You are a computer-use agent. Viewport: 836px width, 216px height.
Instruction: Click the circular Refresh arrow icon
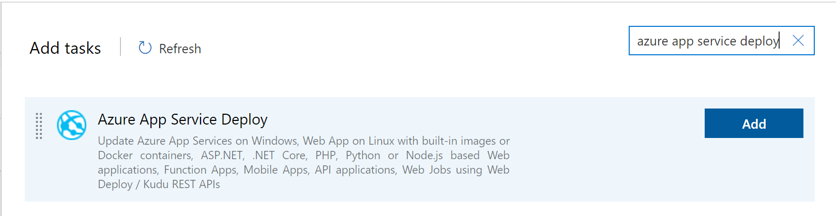tap(145, 48)
